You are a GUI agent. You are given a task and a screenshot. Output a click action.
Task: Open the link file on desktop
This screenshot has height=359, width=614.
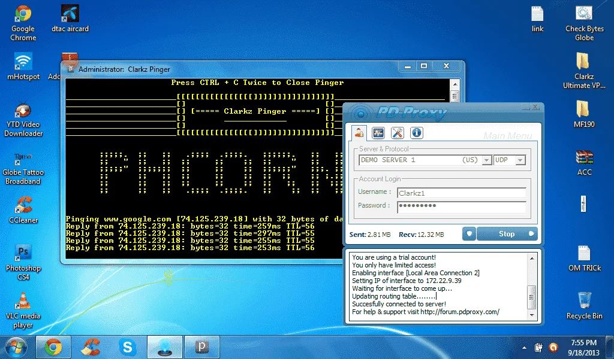(x=537, y=19)
